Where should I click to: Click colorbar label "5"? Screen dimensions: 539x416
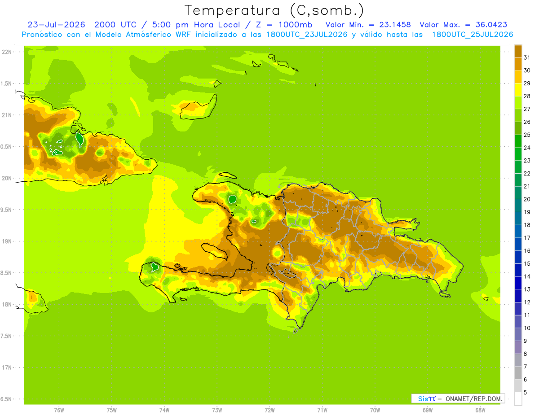pos(525,393)
